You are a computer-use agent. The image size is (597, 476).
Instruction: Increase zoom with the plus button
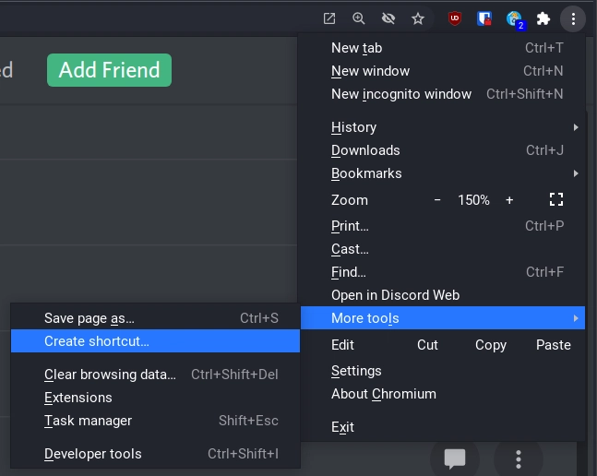pos(509,199)
